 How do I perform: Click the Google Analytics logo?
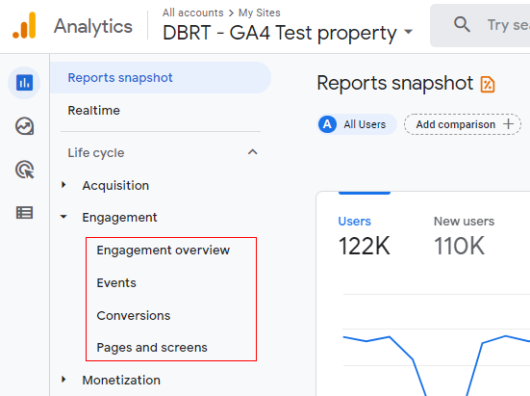[x=24, y=26]
